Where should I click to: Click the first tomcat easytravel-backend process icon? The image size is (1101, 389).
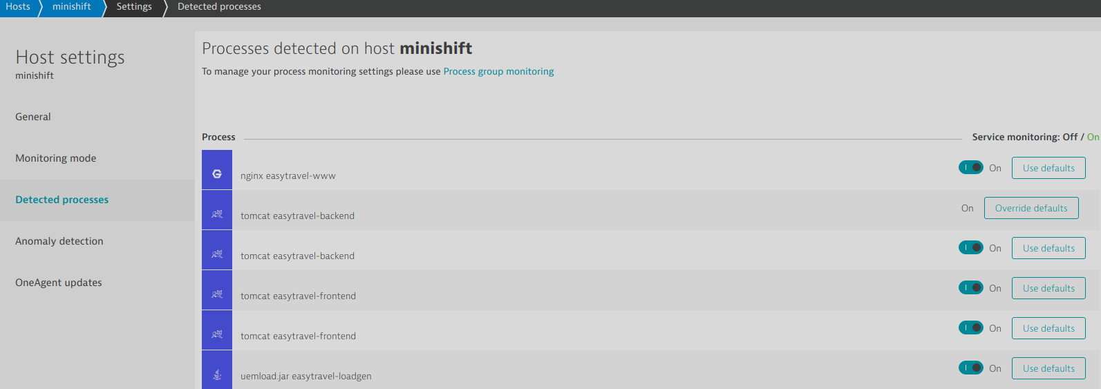pos(217,214)
